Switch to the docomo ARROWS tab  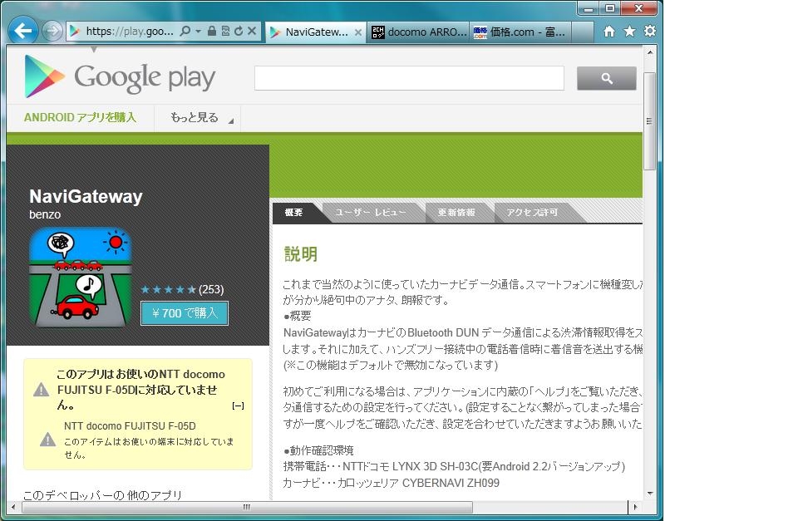tap(418, 32)
